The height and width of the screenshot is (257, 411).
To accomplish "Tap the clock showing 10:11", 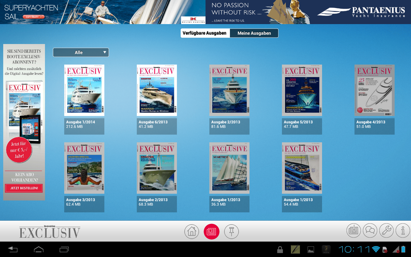I will tap(354, 249).
